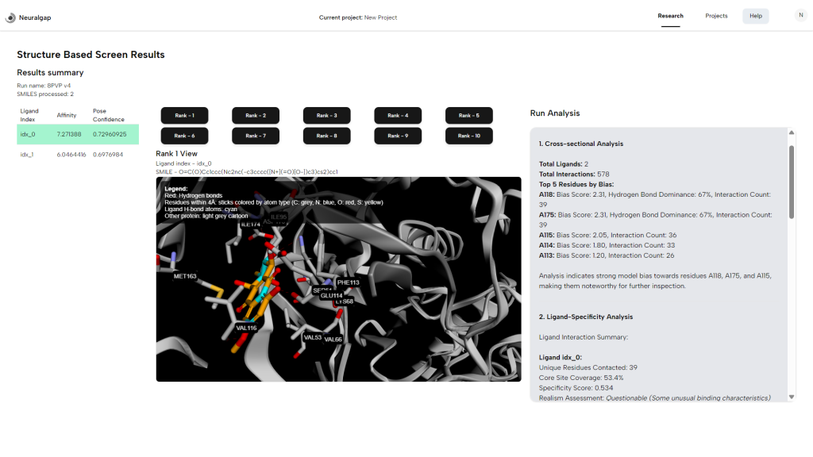Select the Rank - 1 pose

pos(184,115)
